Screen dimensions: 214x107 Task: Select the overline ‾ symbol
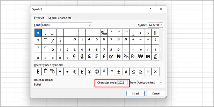point(45,41)
